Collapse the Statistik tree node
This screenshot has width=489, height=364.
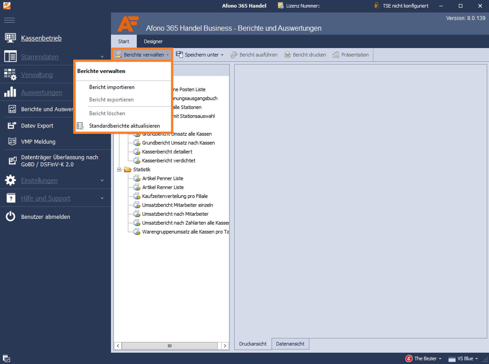pyautogui.click(x=119, y=169)
